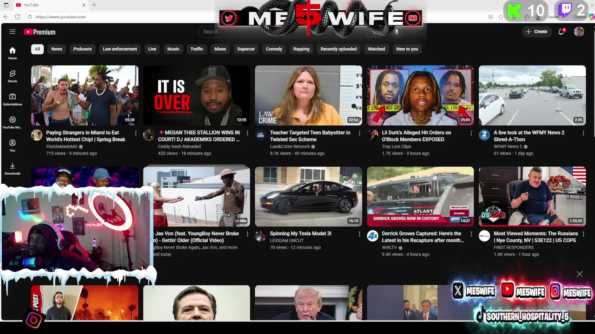595x334 pixels.
Task: Open US COPS Most Viewed Moments thumbnail
Action: (x=532, y=197)
